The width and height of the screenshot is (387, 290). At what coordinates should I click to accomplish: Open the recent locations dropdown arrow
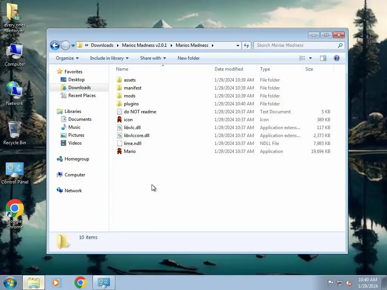(73, 46)
